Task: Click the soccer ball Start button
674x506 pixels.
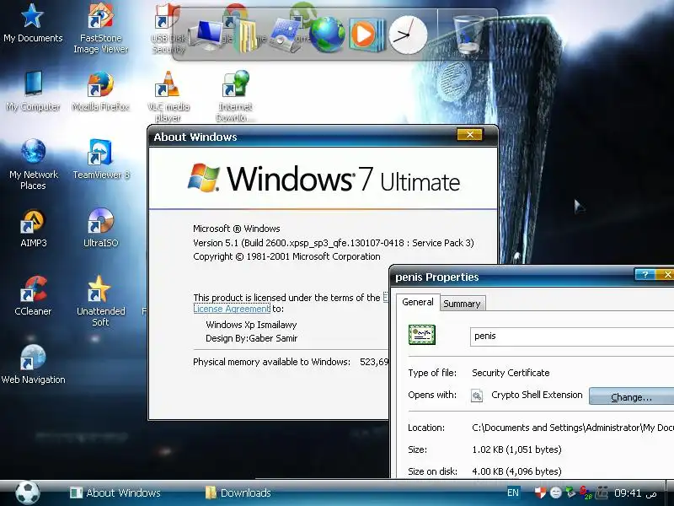Action: click(x=28, y=493)
